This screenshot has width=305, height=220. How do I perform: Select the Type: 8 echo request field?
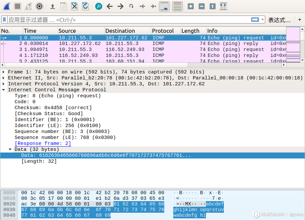pyautogui.click(x=58, y=96)
